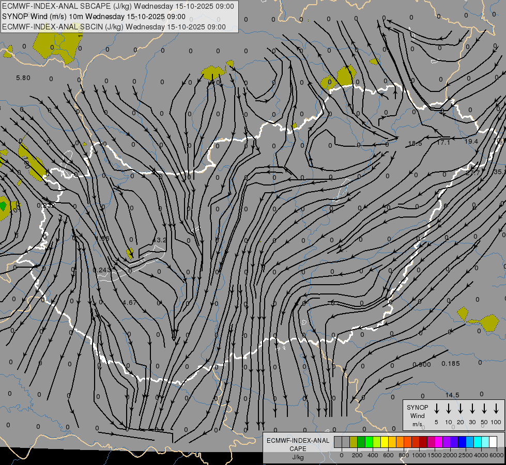Click the 10 m/s wind arrow in legend

pos(448,409)
